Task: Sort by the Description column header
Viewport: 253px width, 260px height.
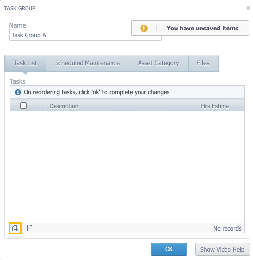Action: (121, 106)
